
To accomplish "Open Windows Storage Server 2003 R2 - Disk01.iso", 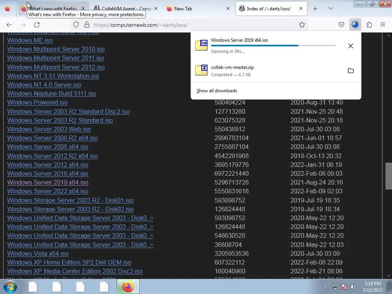I will tap(70, 200).
